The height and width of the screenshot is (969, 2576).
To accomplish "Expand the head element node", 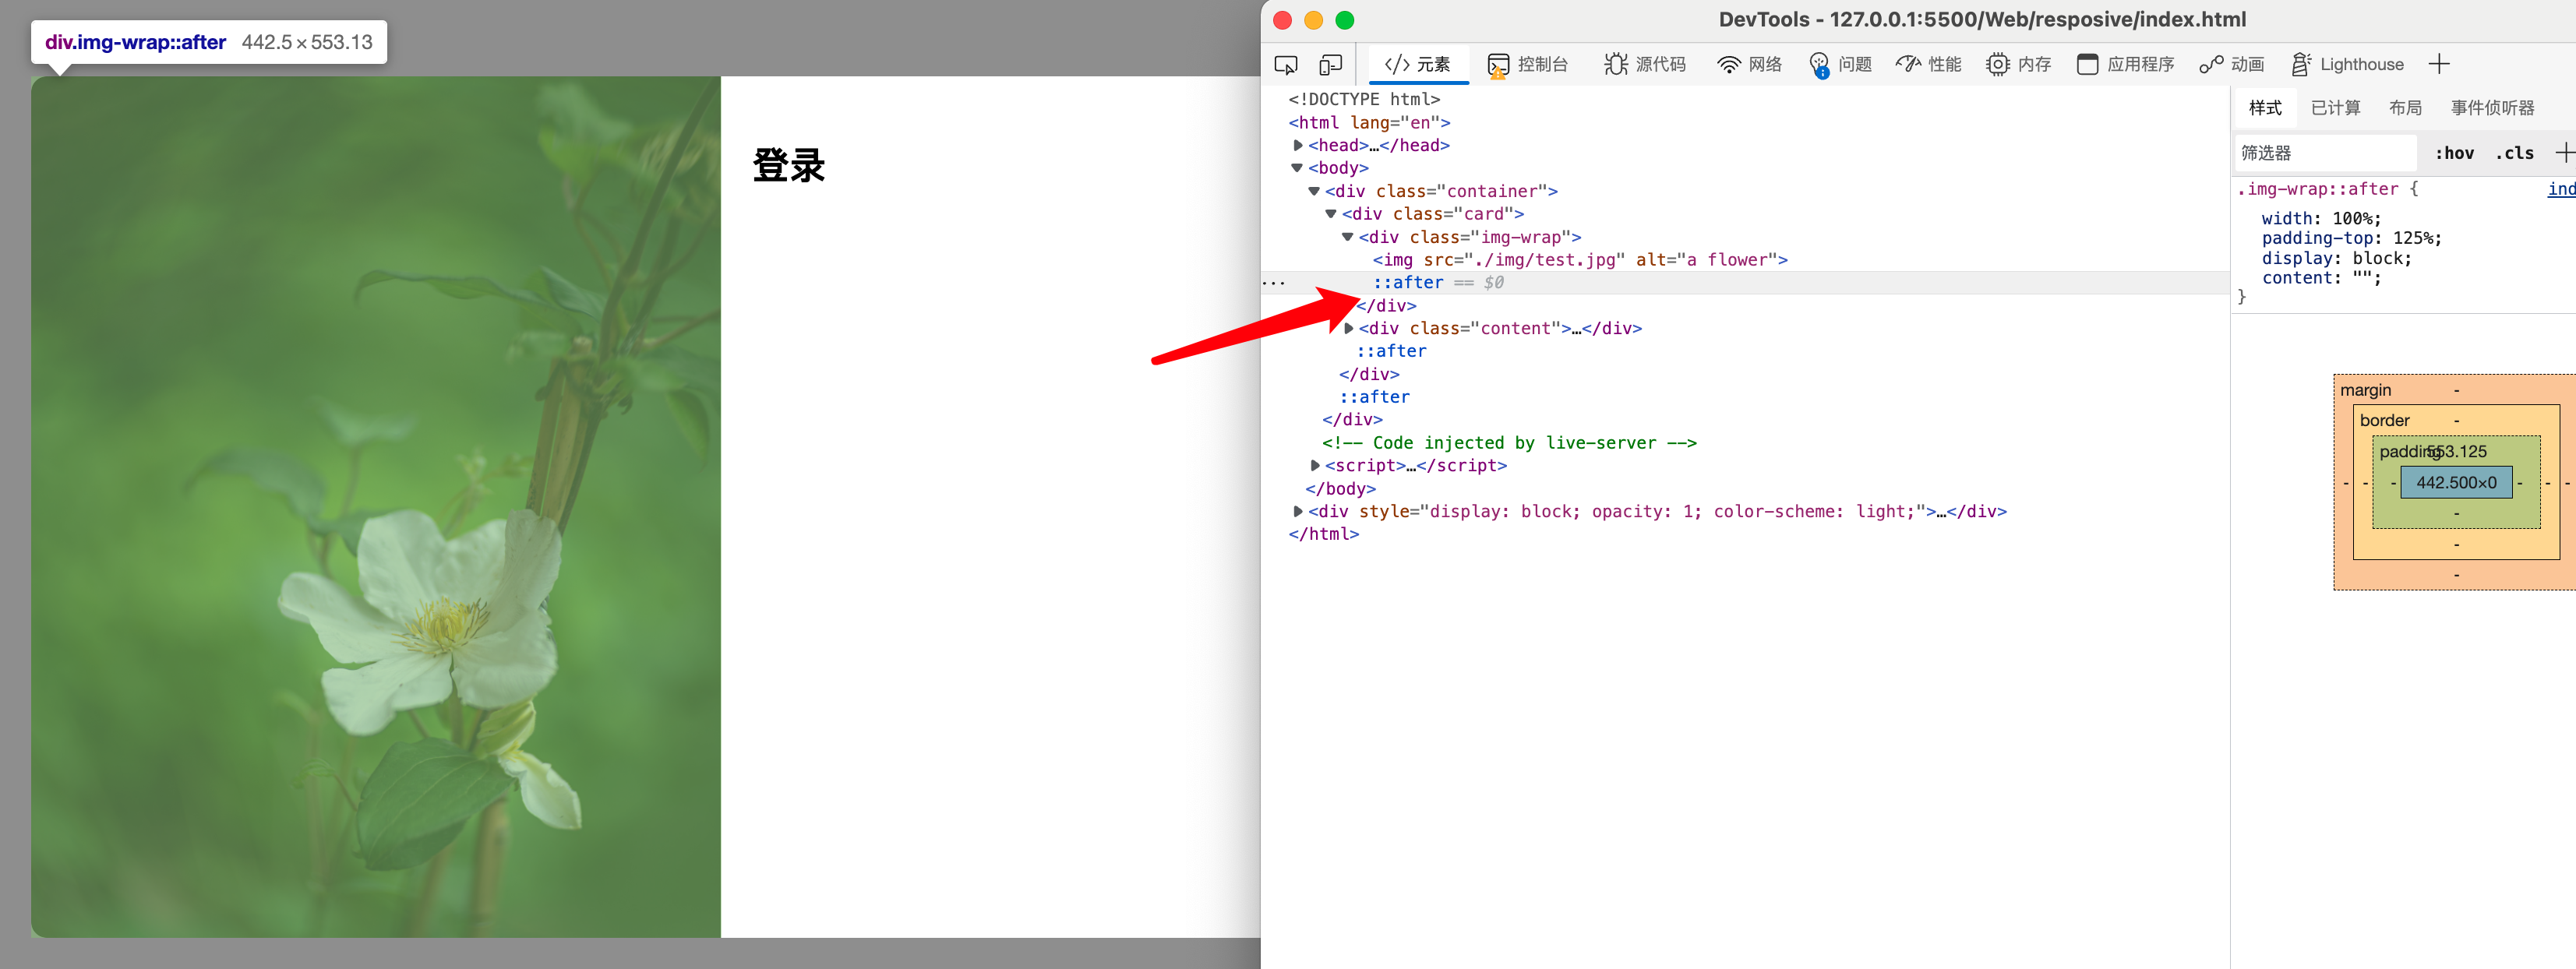I will [1298, 146].
